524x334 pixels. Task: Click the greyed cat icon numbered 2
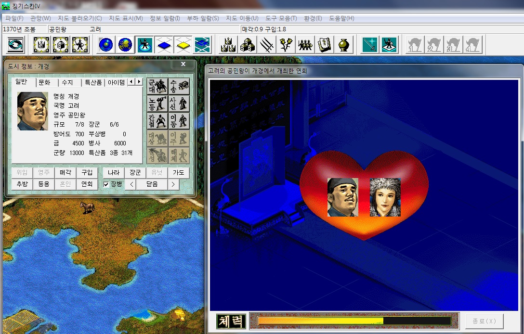click(434, 44)
